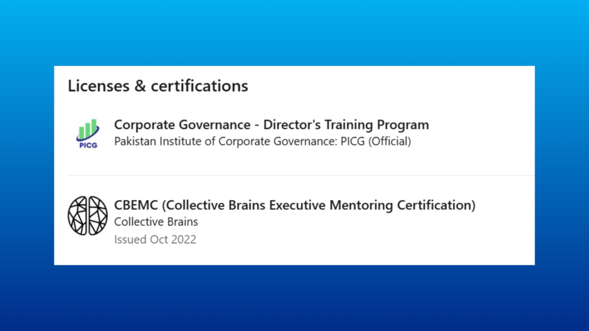Image resolution: width=589 pixels, height=331 pixels.
Task: Click Director's Training Program in the title
Action: point(346,125)
